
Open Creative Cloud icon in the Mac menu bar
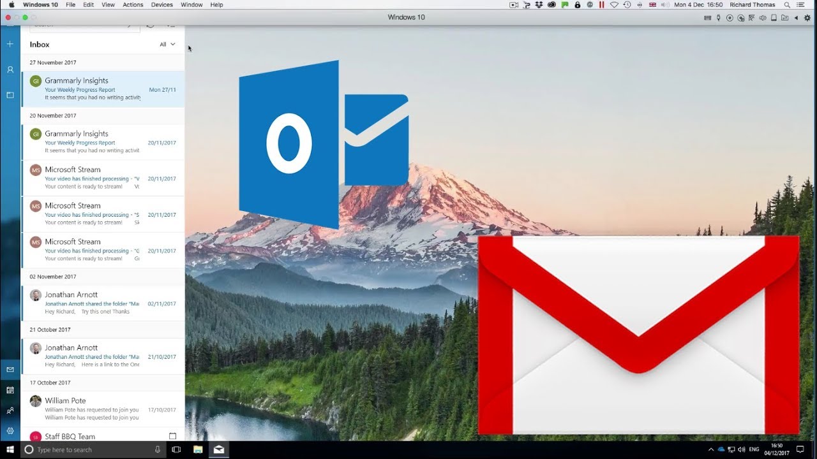553,4
